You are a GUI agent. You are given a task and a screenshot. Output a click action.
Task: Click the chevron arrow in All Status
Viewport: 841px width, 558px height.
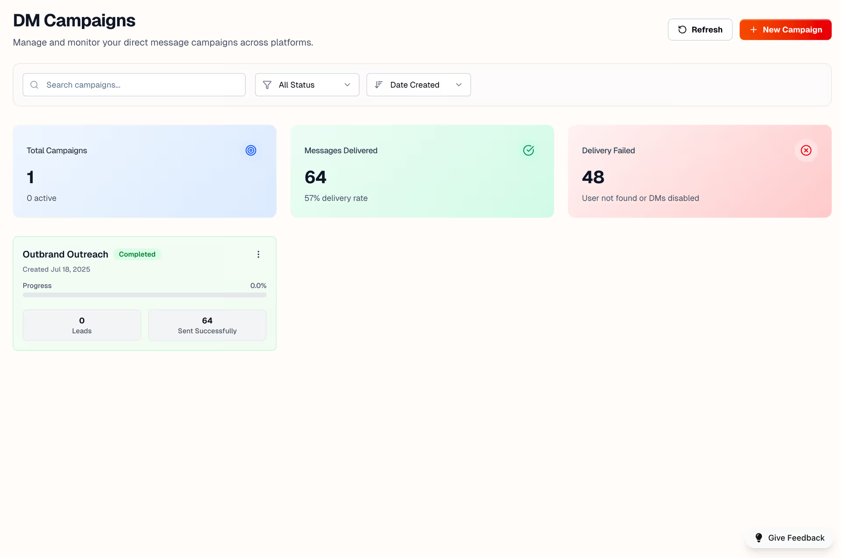point(347,85)
